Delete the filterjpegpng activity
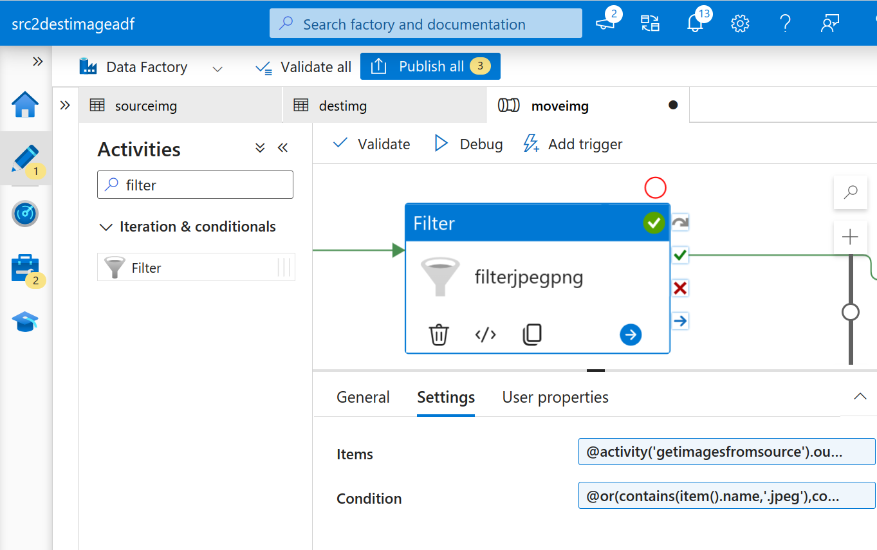This screenshot has width=877, height=550. click(x=439, y=335)
